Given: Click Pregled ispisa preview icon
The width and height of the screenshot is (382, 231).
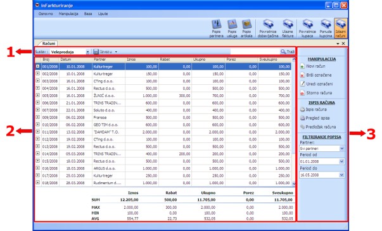Looking at the screenshot, I should (302, 118).
